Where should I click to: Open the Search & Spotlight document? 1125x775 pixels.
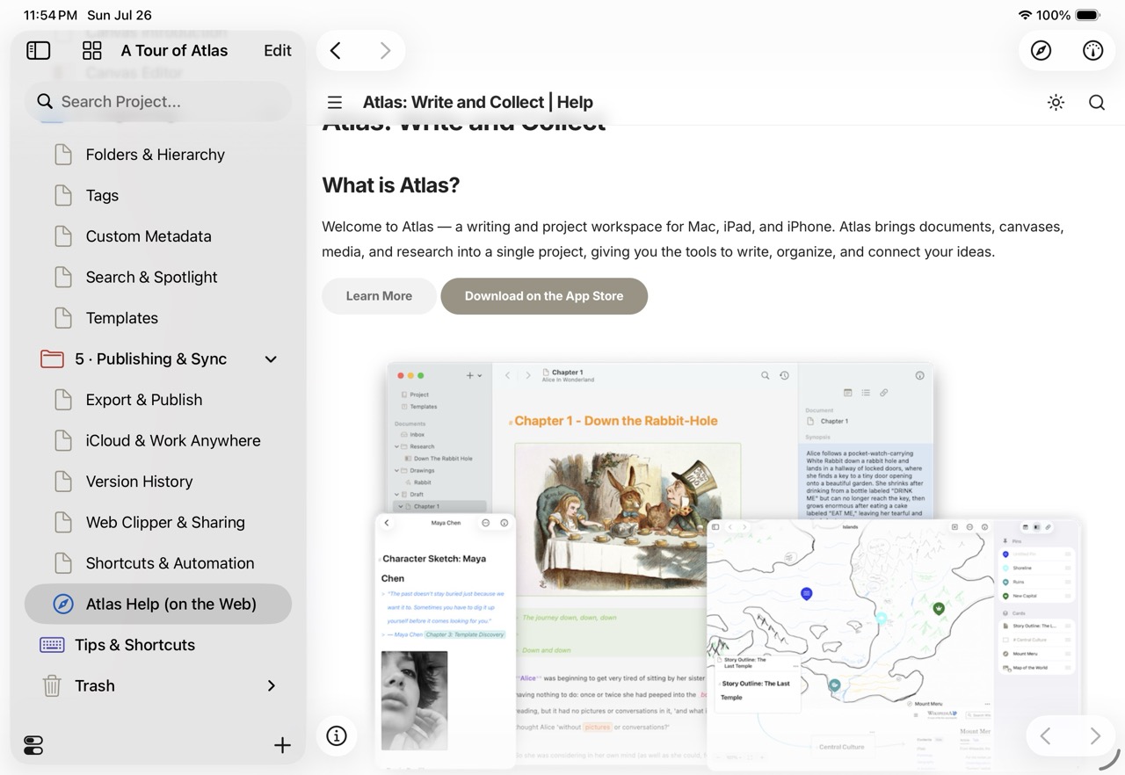pyautogui.click(x=158, y=277)
